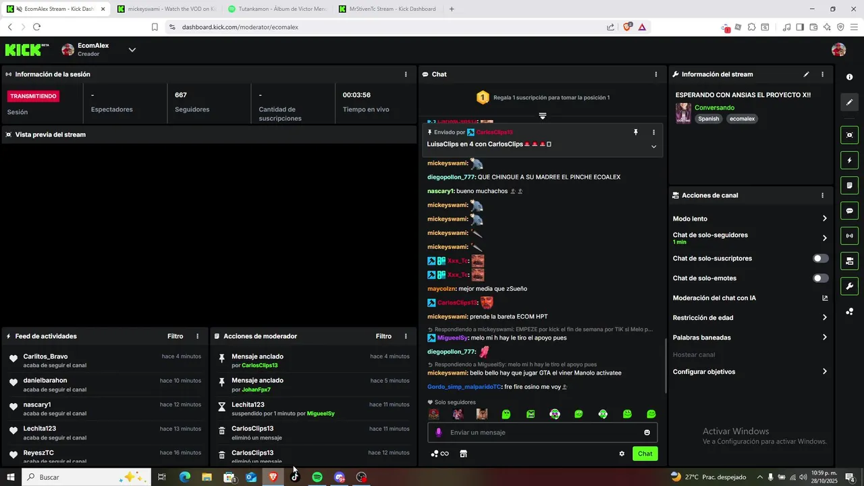Viewport: 864px width, 486px height.
Task: Open Información de la sesión three-dot menu
Action: click(406, 74)
